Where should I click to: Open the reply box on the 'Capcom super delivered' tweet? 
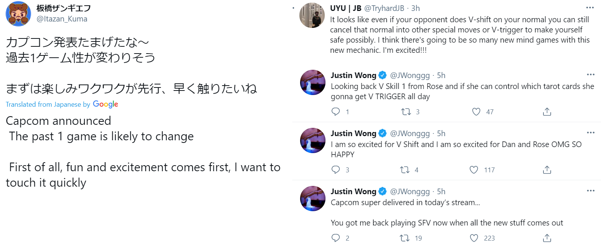[336, 238]
